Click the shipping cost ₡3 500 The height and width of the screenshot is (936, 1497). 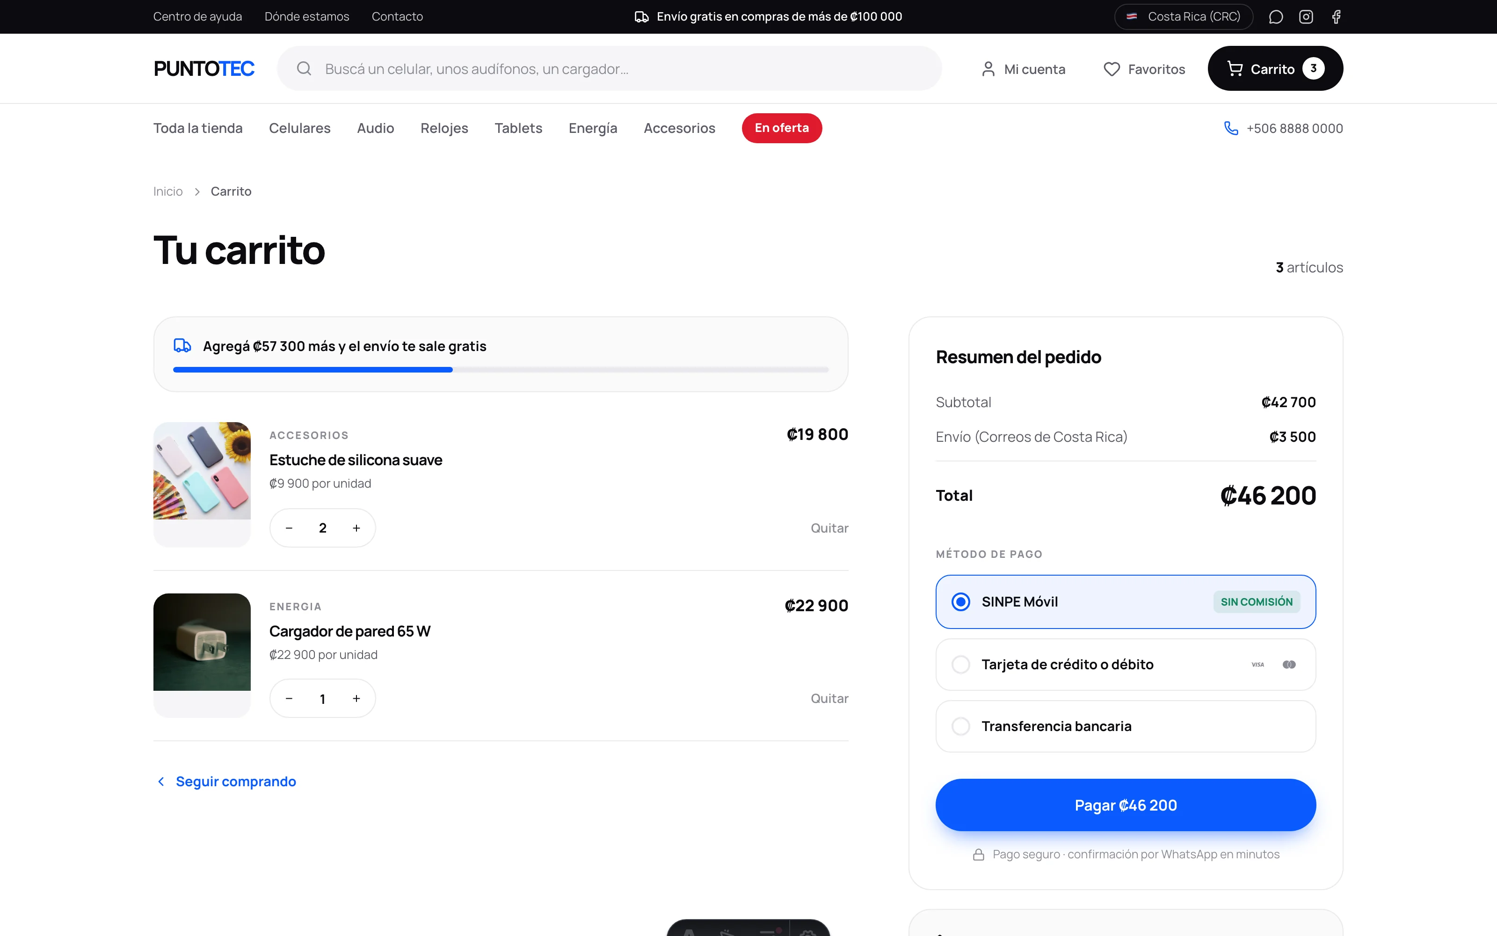click(1292, 437)
